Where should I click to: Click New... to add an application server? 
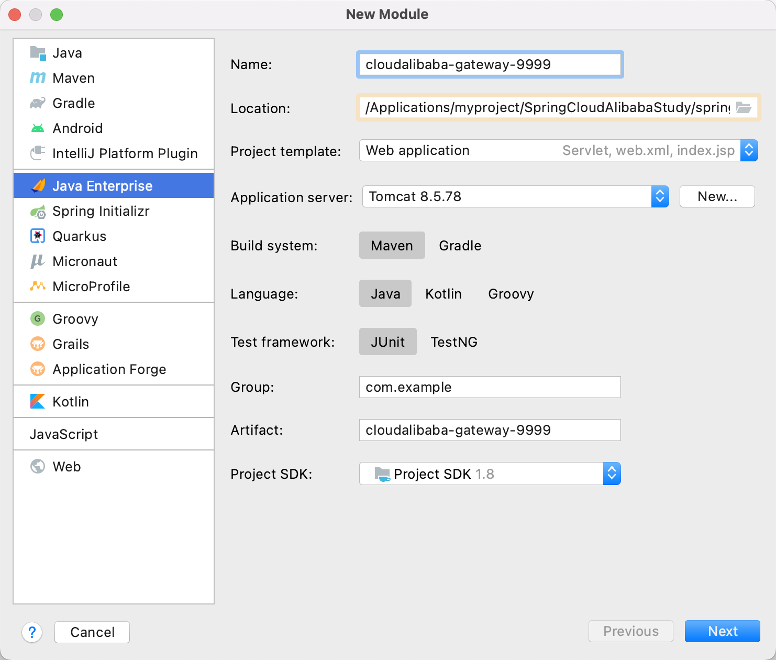click(x=717, y=196)
